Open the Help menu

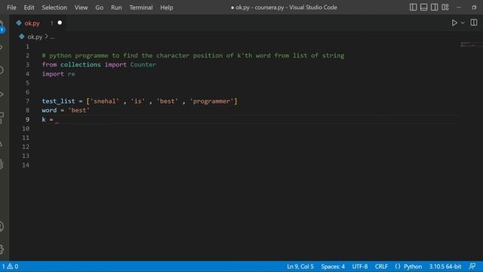coord(166,8)
